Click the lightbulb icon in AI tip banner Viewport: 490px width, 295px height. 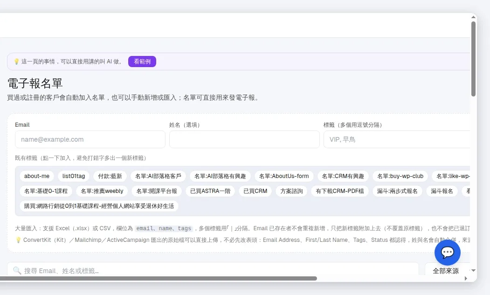(17, 62)
